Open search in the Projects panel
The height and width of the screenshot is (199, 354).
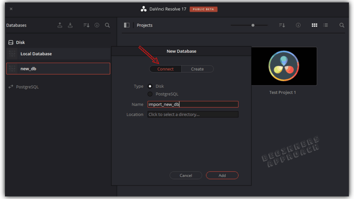(342, 25)
